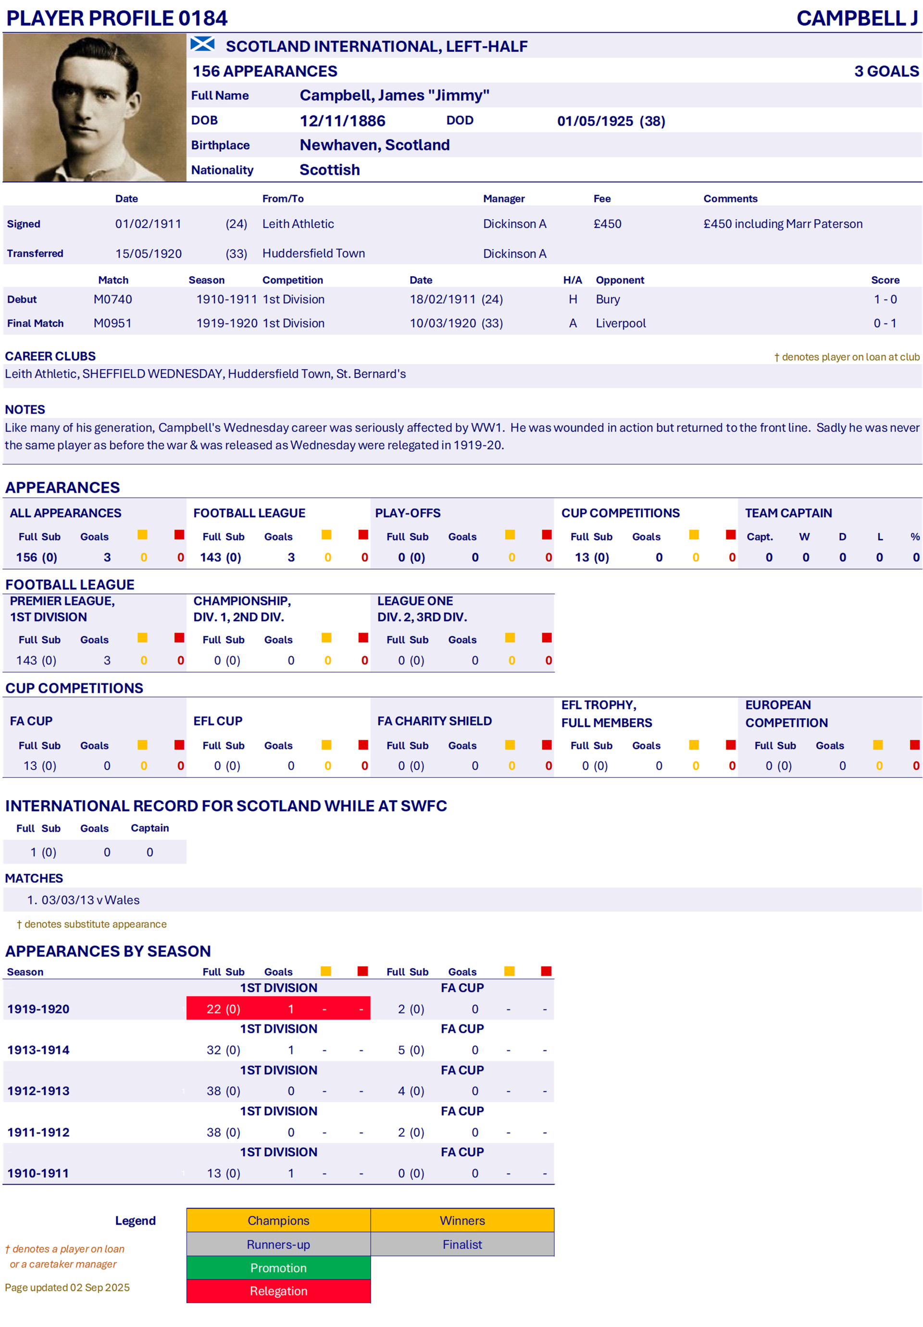
Task: Click red card icon under Cup Competitions summary
Action: [731, 535]
